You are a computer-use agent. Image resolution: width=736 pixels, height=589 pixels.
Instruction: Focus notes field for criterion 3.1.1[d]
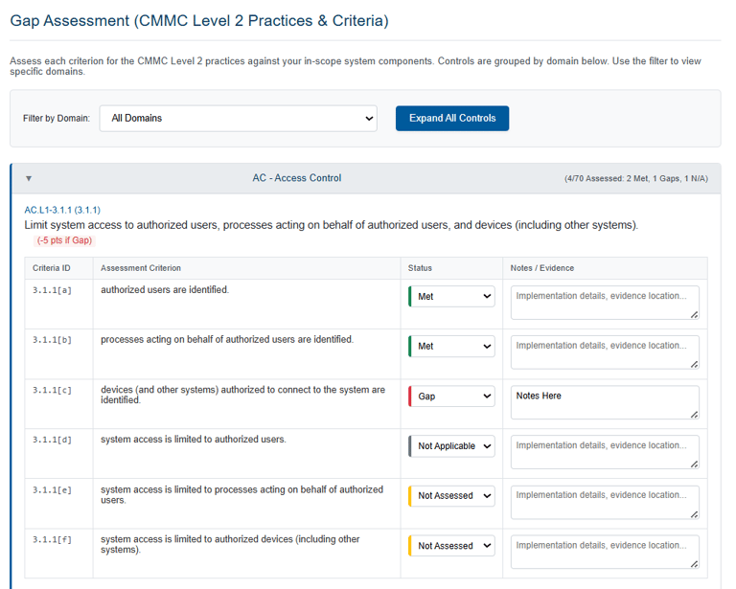point(604,451)
